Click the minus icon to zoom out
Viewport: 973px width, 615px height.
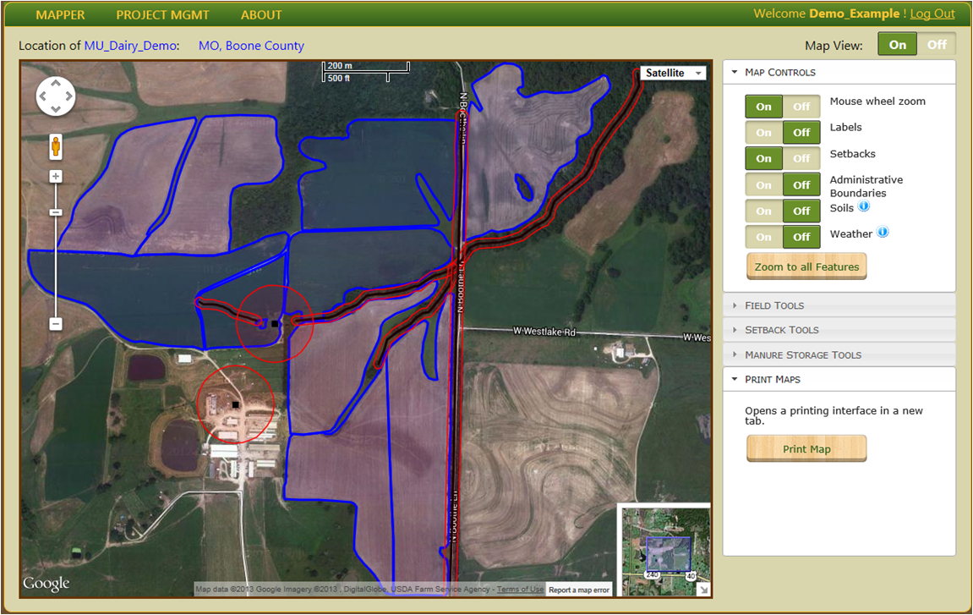click(55, 323)
